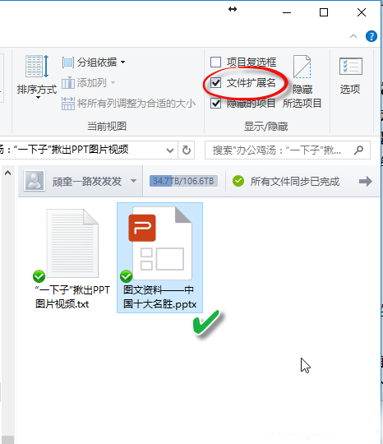Maximize the Explorer window
The image size is (383, 444).
324,12
